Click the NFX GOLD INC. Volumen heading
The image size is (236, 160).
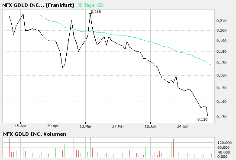(35, 134)
